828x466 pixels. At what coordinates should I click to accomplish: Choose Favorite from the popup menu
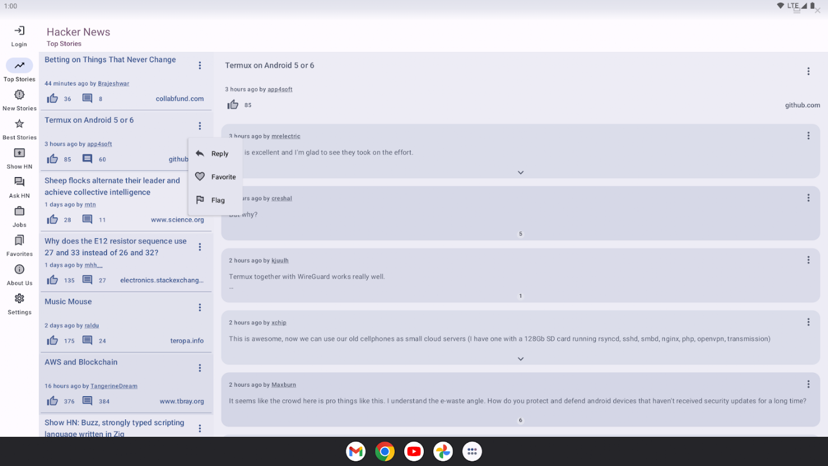coord(215,177)
